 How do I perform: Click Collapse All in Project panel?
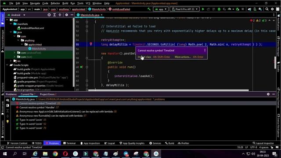(x=60, y=15)
